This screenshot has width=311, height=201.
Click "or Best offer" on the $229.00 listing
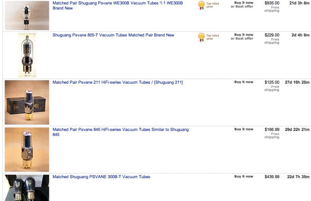pyautogui.click(x=242, y=39)
